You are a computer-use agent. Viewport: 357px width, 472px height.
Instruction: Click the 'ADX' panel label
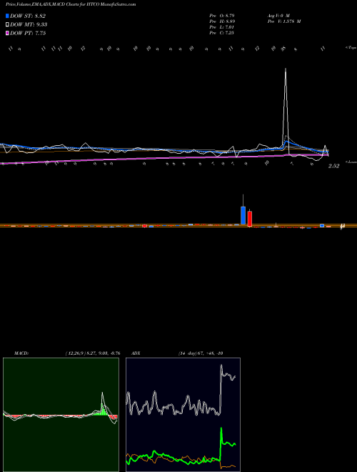136,353
